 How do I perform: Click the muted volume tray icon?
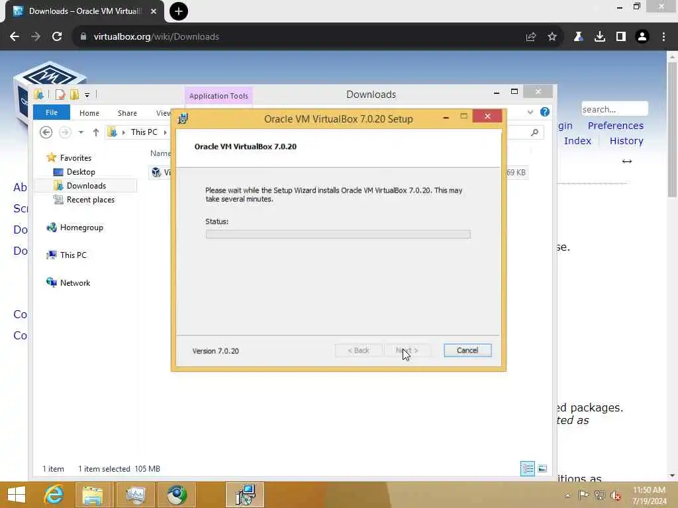click(x=616, y=495)
